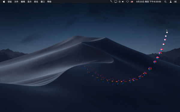Open the 窗口 menu
The width and height of the screenshot is (180, 112).
pyautogui.click(x=43, y=1)
